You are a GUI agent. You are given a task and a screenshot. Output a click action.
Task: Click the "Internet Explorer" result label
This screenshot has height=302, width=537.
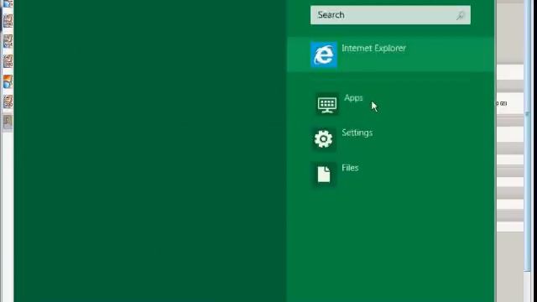pyautogui.click(x=373, y=49)
